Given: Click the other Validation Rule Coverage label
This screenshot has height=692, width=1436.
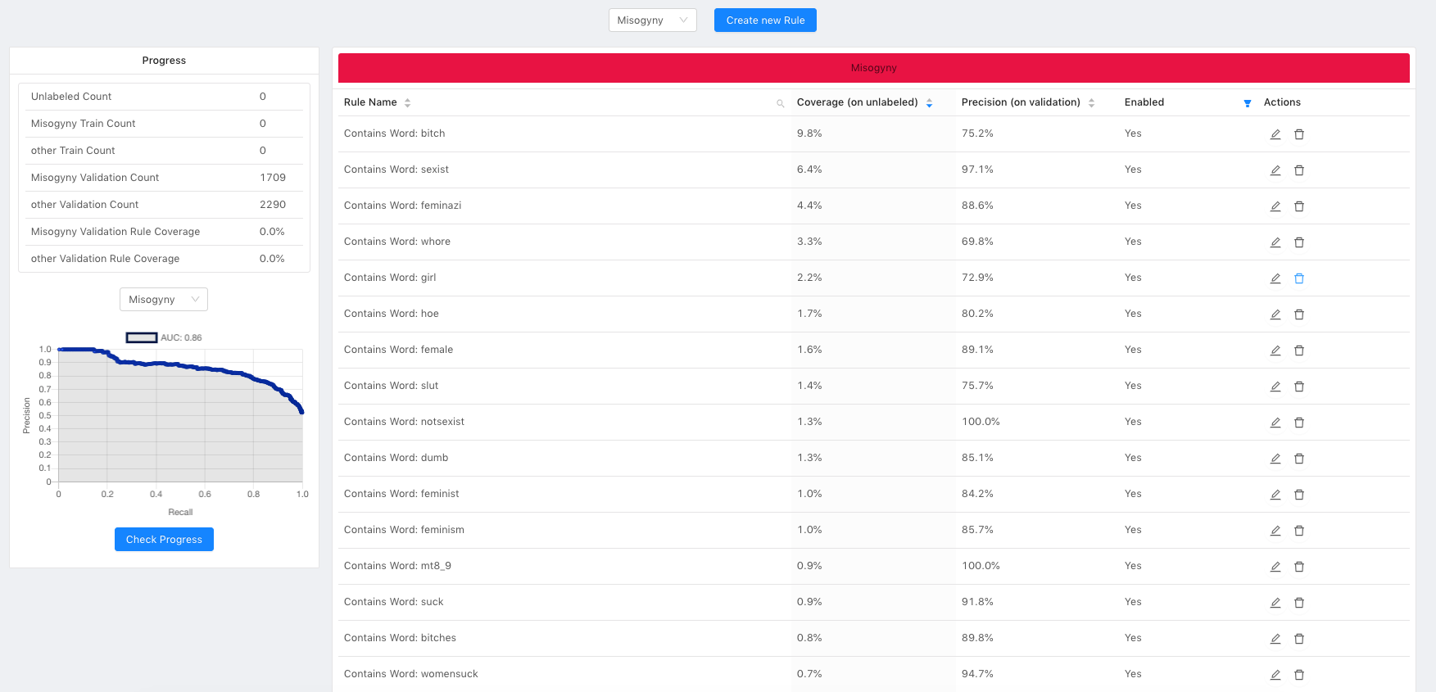Looking at the screenshot, I should (x=105, y=259).
